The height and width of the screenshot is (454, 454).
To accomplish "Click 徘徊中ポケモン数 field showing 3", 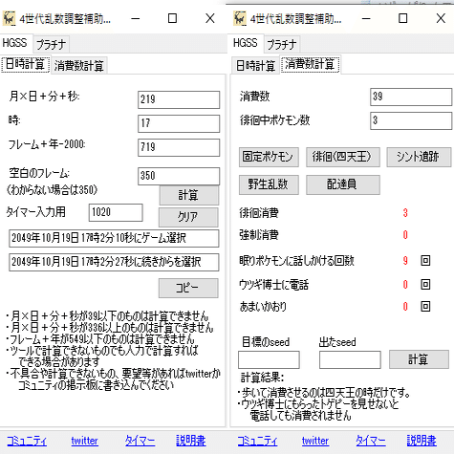I will (x=411, y=120).
